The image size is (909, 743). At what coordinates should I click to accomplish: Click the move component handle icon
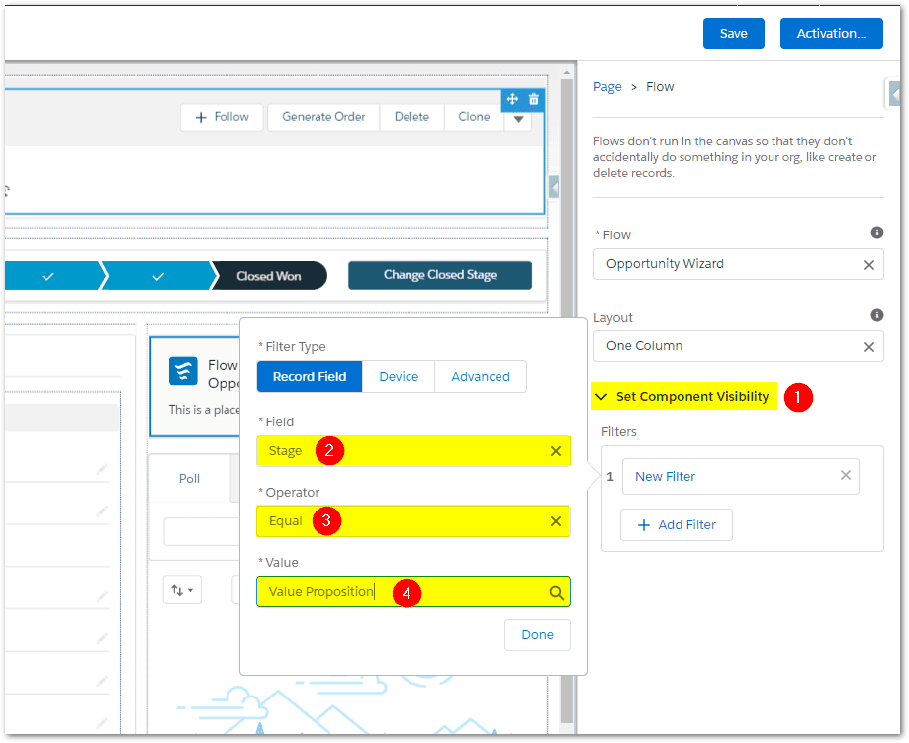[x=512, y=99]
